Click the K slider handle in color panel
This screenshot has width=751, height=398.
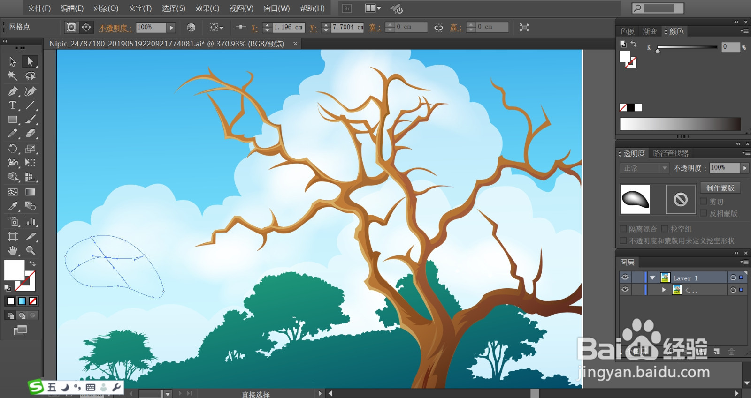pyautogui.click(x=658, y=50)
